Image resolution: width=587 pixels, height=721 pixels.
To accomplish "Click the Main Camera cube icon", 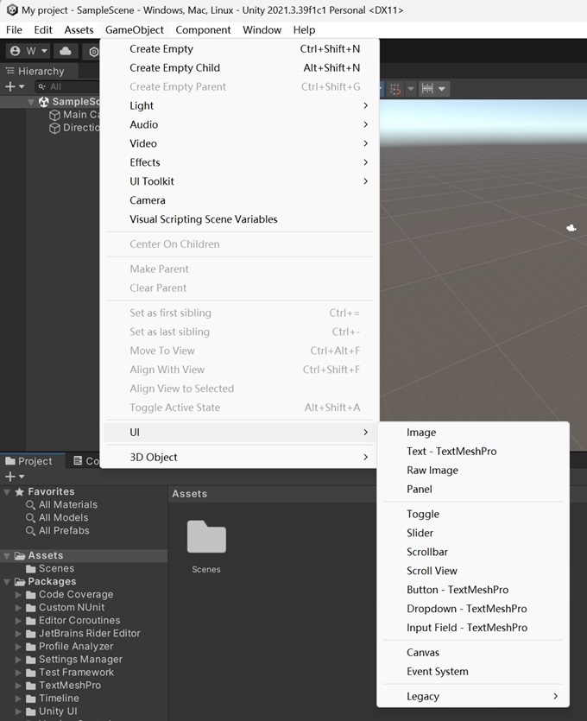I will click(54, 115).
